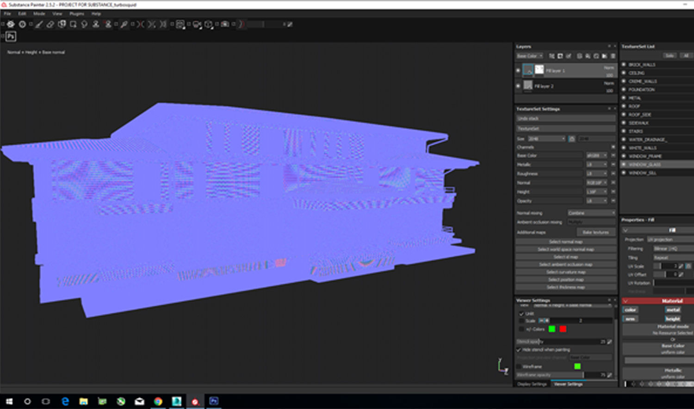Select the WINDOW_FRAME texture set
Image resolution: width=694 pixels, height=409 pixels.
point(645,156)
